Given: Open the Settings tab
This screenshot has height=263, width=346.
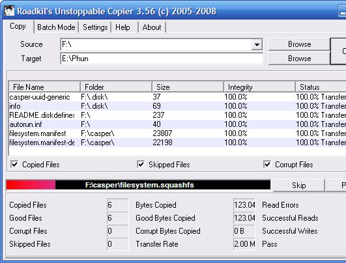Looking at the screenshot, I should click(x=95, y=27).
